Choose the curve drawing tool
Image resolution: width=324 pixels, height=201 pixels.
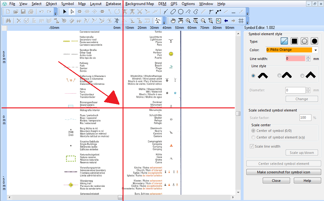click(166, 12)
